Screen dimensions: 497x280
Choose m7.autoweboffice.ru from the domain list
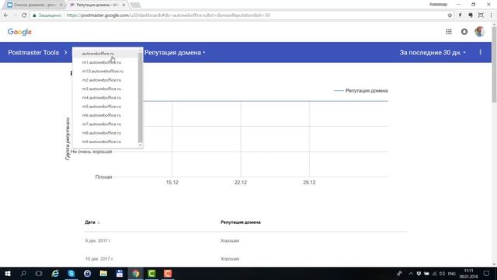tap(105, 124)
